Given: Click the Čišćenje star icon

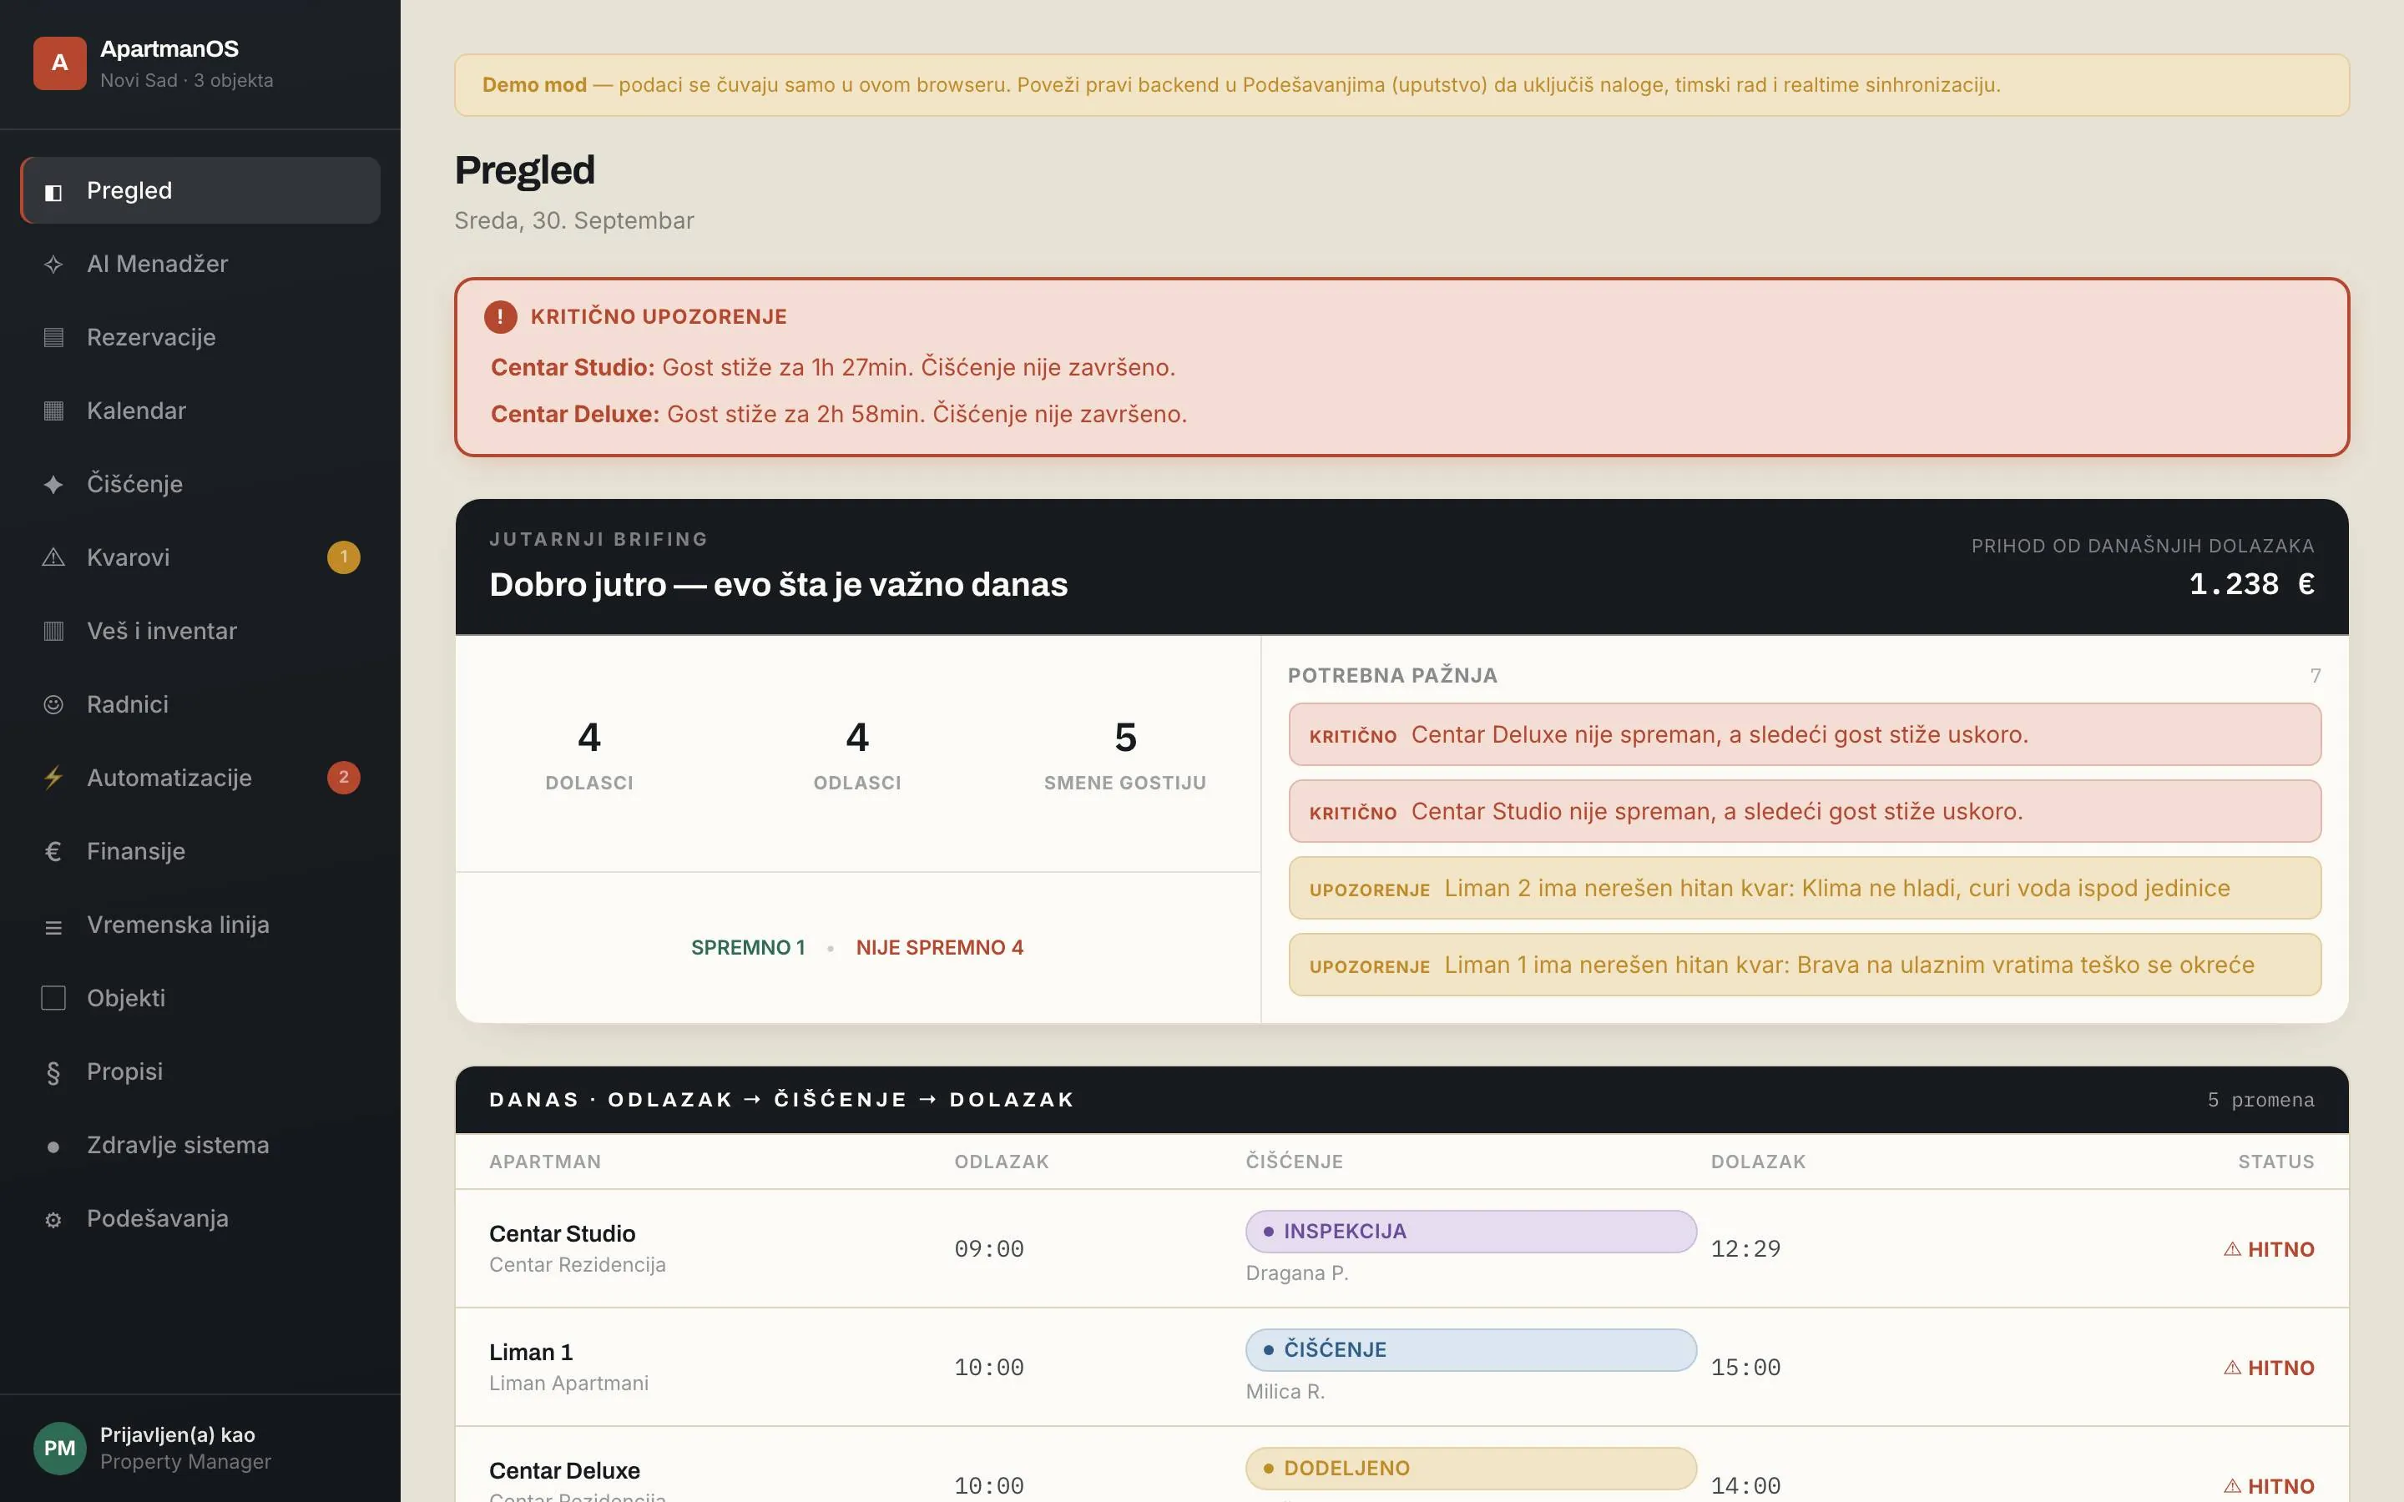Looking at the screenshot, I should [x=53, y=485].
